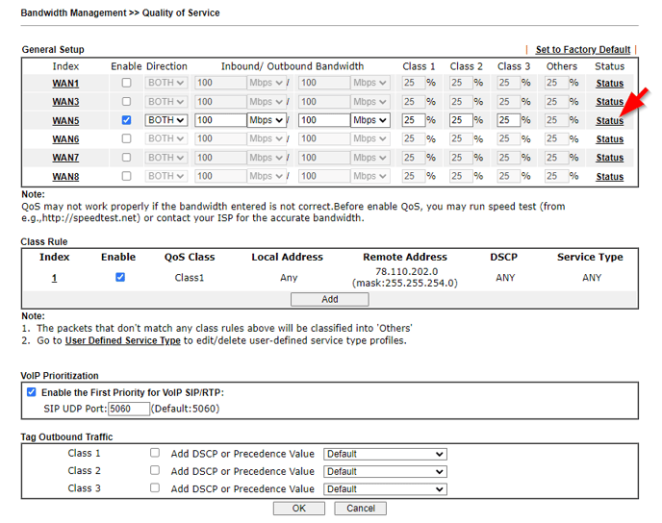The height and width of the screenshot is (523, 662).
Task: Check Class 3 Add DSCP checkbox
Action: (155, 488)
